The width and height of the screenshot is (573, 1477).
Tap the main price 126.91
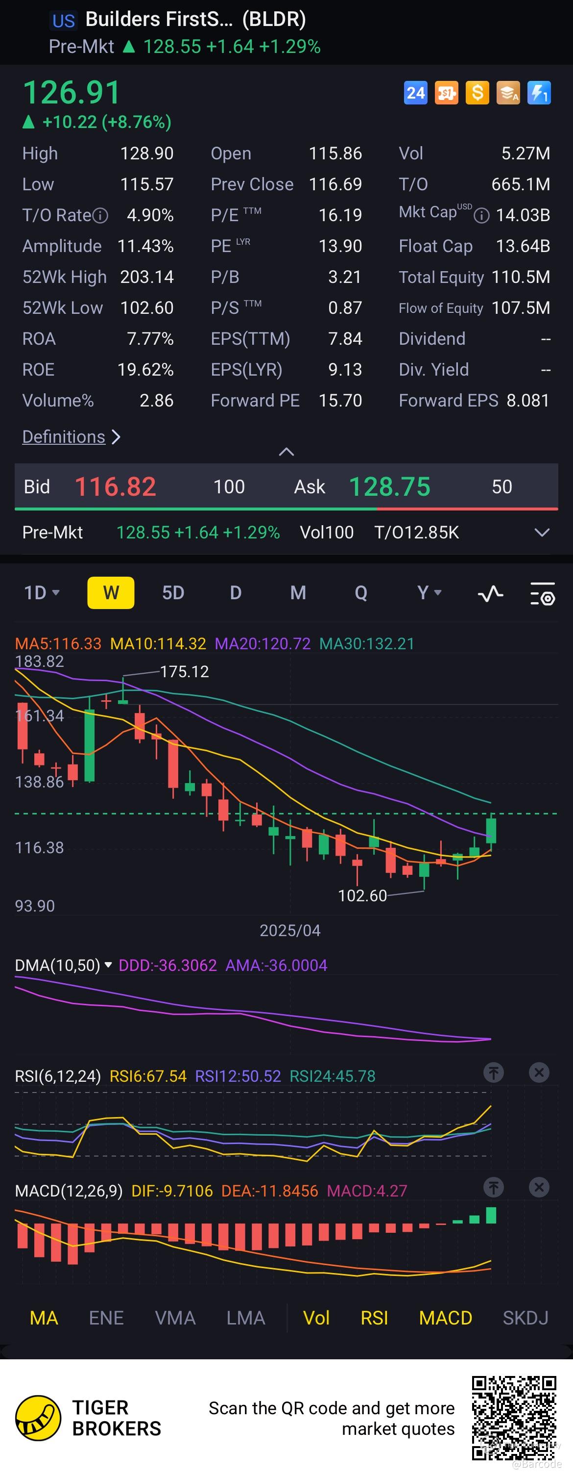pyautogui.click(x=72, y=92)
